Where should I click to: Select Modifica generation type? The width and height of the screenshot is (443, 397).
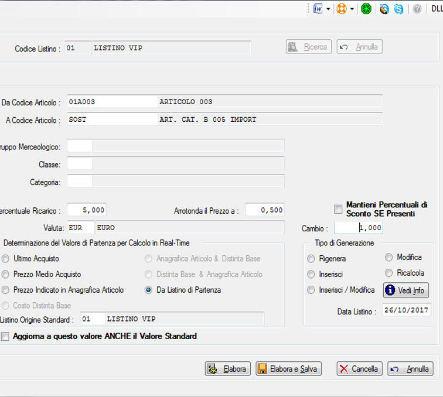click(389, 257)
